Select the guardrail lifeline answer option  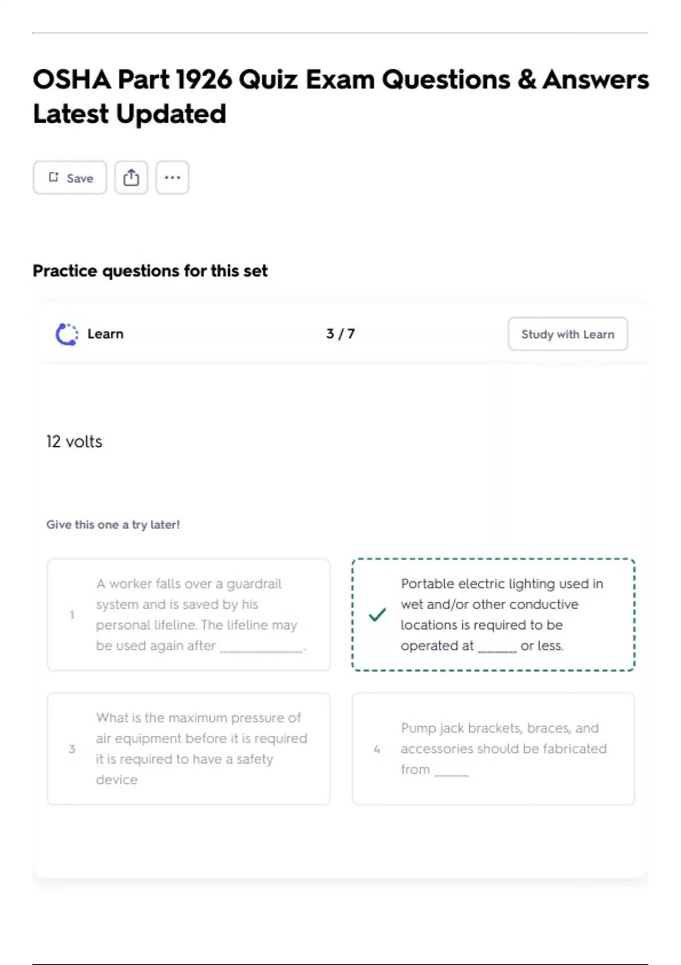[188, 614]
